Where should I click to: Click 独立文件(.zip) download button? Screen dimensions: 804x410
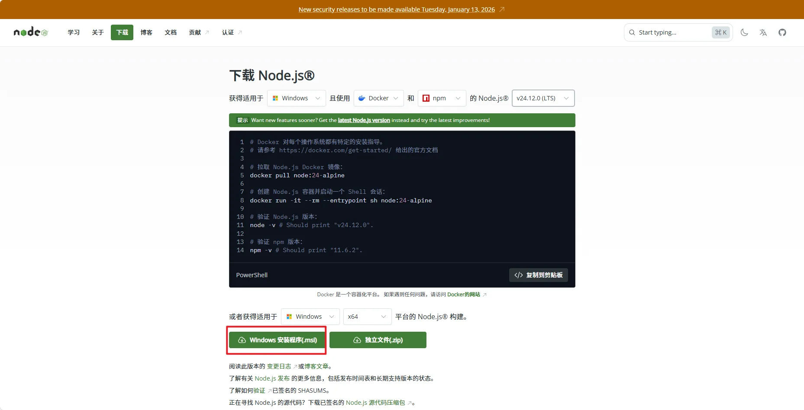click(x=378, y=340)
